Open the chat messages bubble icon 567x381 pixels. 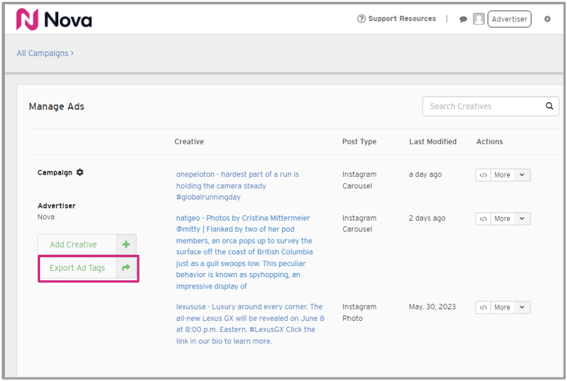[463, 19]
